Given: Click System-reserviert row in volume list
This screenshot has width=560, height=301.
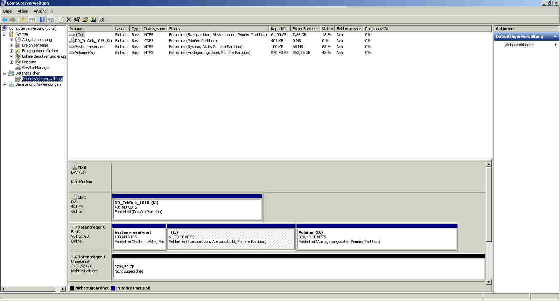Looking at the screenshot, I should [x=280, y=47].
